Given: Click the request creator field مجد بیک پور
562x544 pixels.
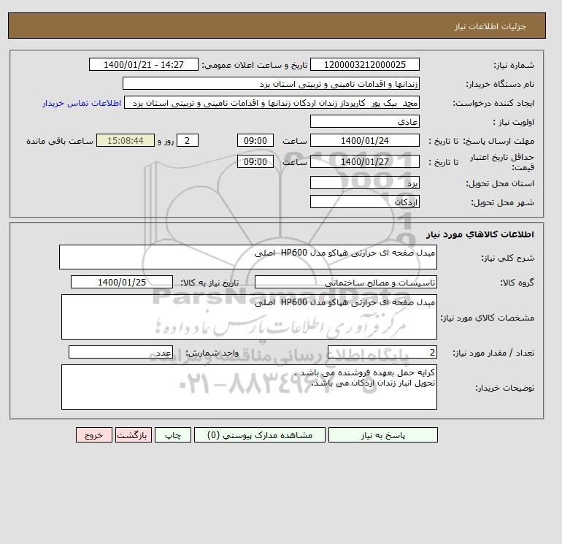Looking at the screenshot, I should tap(272, 103).
